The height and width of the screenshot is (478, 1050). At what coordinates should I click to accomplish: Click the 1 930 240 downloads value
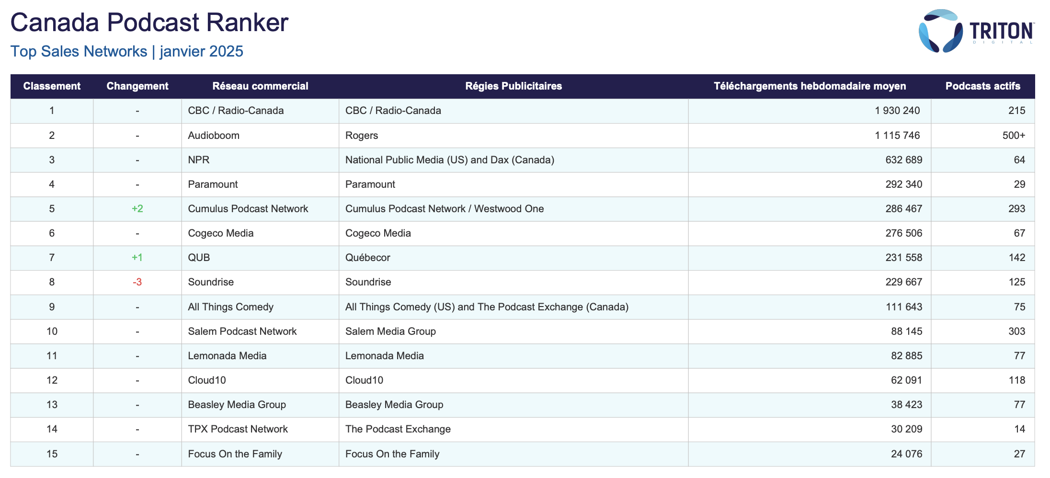897,111
